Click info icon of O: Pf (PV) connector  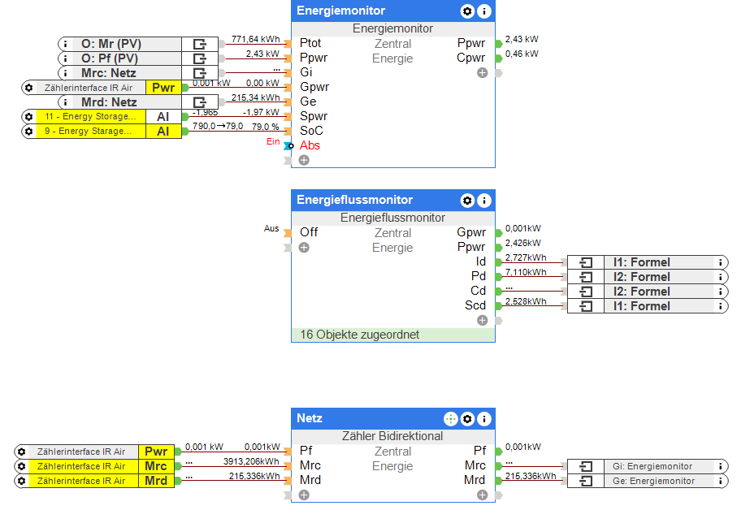click(x=66, y=58)
